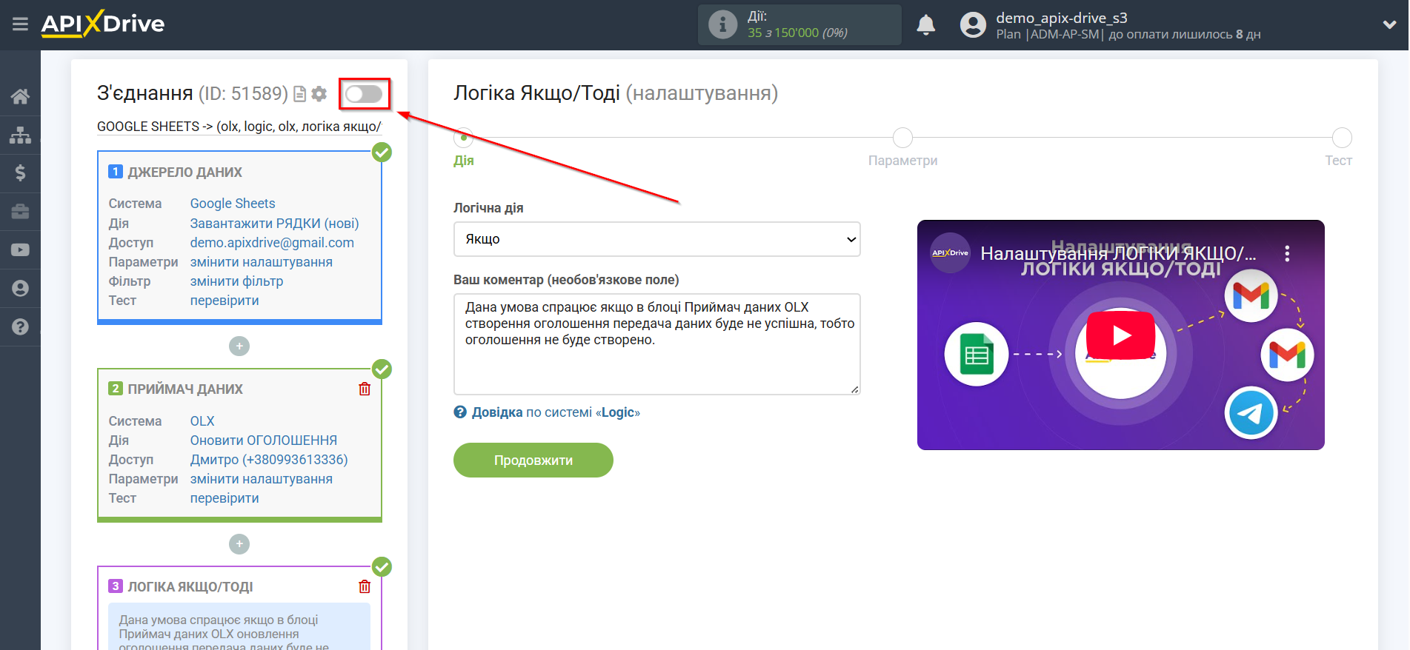Open the billing dollar icon in the sidebar

(20, 173)
